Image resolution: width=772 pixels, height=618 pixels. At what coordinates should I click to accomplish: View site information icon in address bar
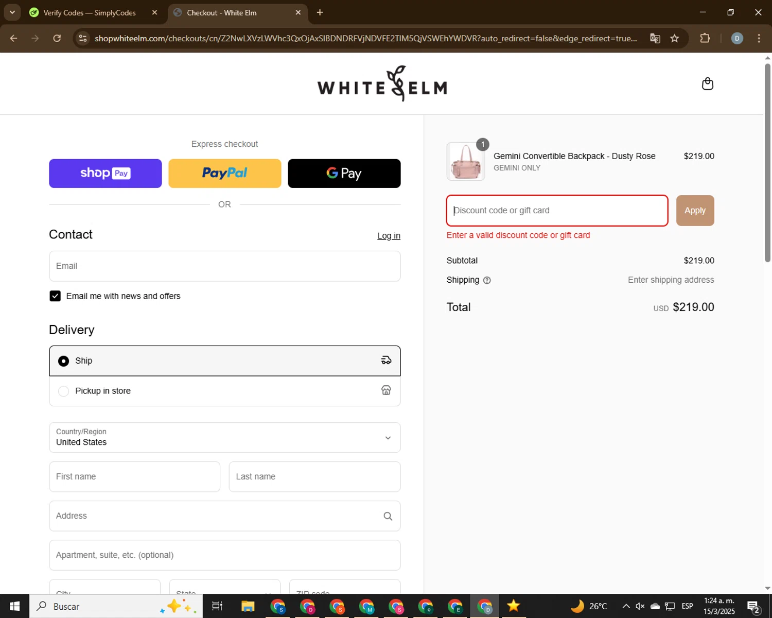coord(83,38)
